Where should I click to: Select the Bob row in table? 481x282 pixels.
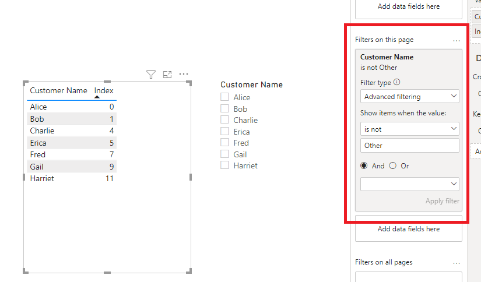(x=72, y=119)
